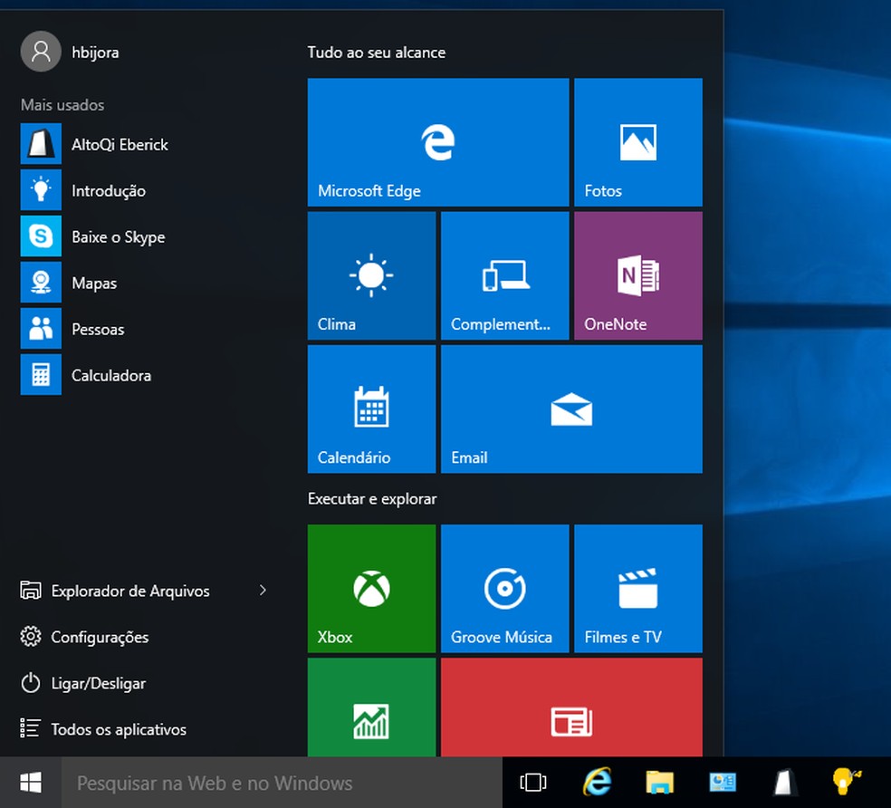Click the Windows Start button

[x=31, y=783]
